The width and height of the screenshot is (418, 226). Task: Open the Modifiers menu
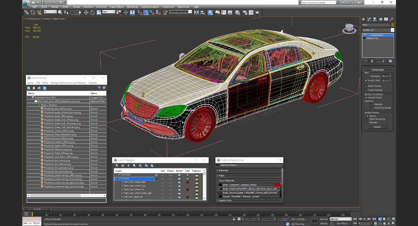click(x=88, y=7)
